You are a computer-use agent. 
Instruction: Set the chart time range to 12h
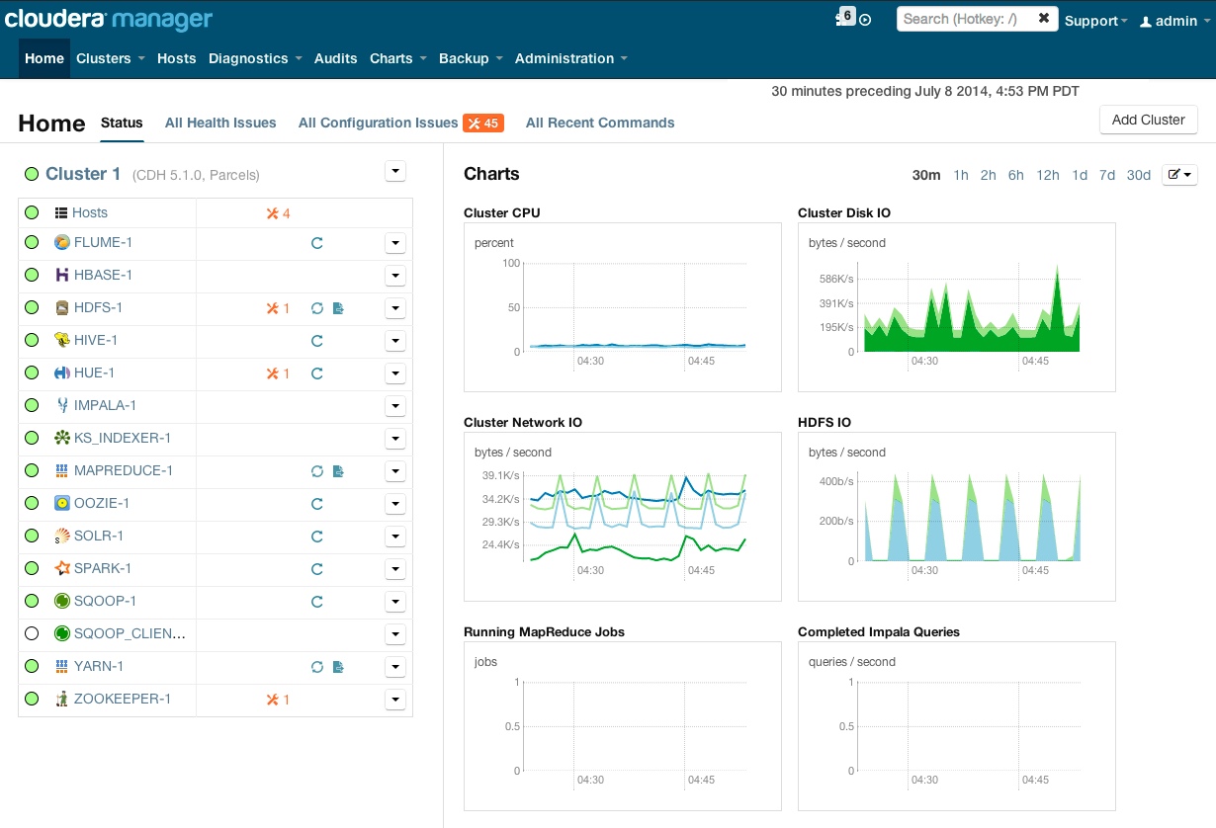tap(1048, 175)
